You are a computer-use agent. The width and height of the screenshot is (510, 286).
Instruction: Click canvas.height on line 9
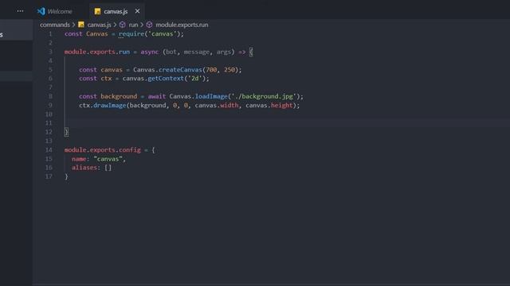pos(269,105)
